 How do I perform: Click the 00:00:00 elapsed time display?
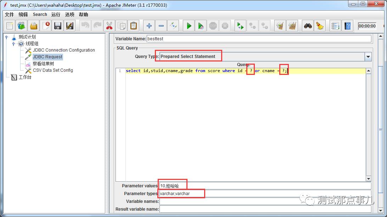click(x=367, y=26)
